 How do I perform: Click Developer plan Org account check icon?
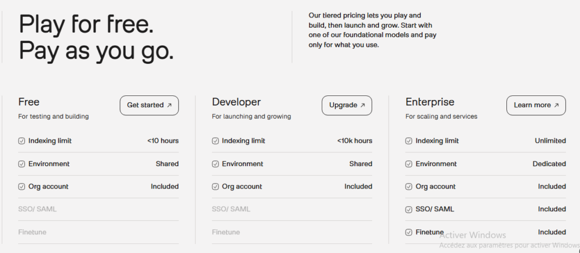pyautogui.click(x=215, y=186)
